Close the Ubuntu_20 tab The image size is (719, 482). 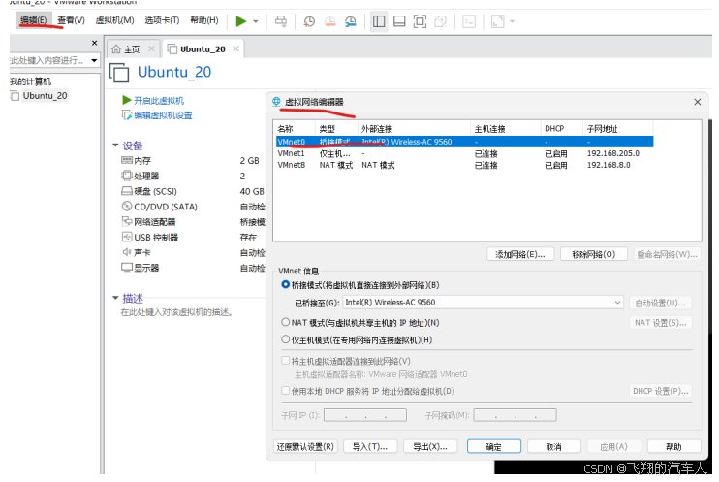click(x=235, y=48)
